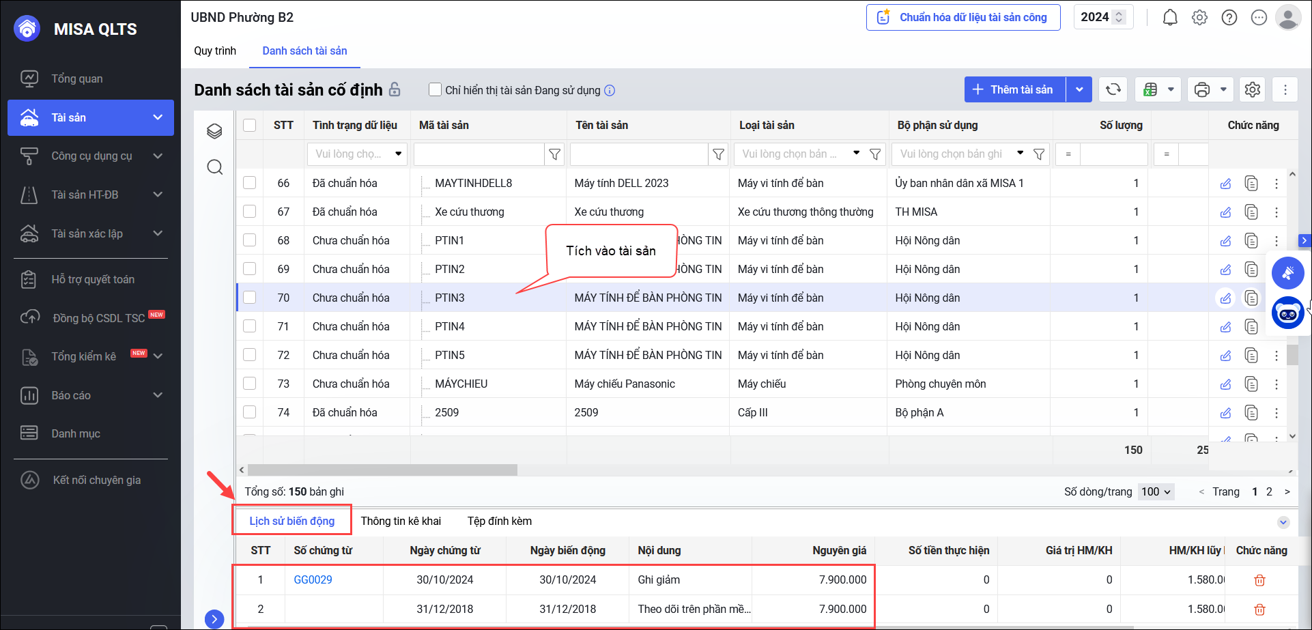Open the help question mark icon

(1229, 18)
